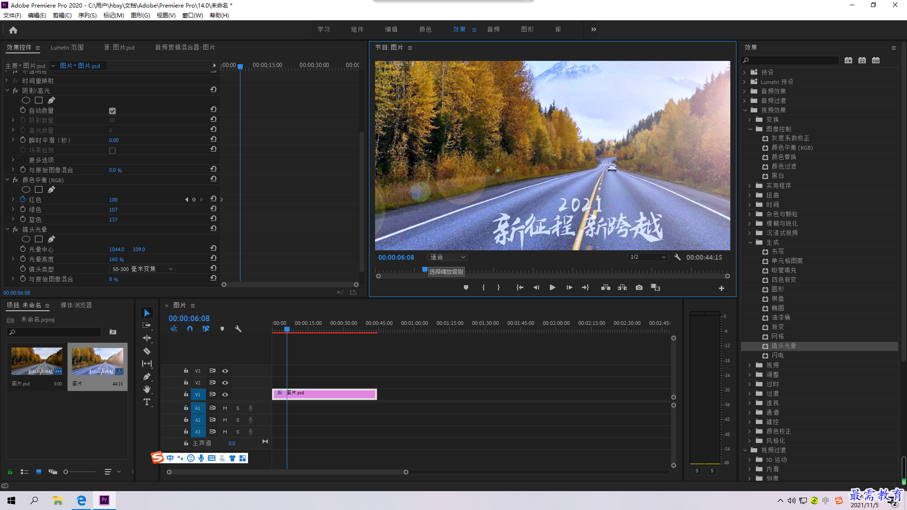Open program monitor Settings wrench
This screenshot has height=510, width=907.
pyautogui.click(x=677, y=257)
